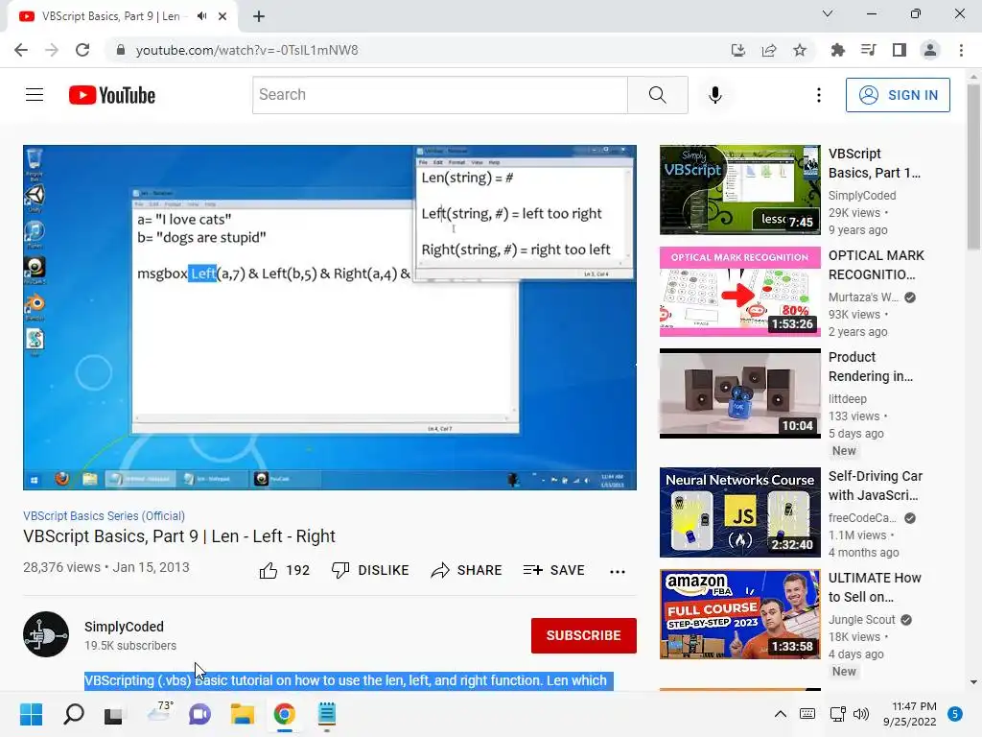
Task: Click the video player to pause
Action: pos(330,317)
